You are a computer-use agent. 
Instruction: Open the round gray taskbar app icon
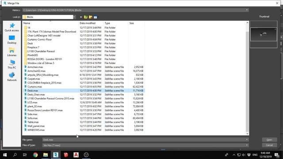86,155
